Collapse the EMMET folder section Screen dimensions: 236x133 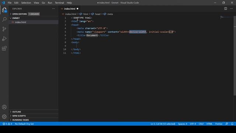click(x=34, y=18)
